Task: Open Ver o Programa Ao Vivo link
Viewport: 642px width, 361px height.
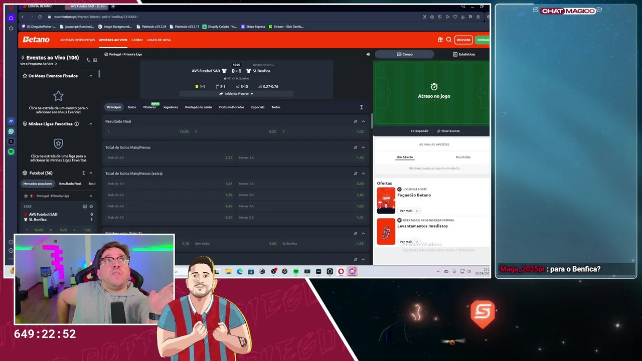Action: point(38,64)
